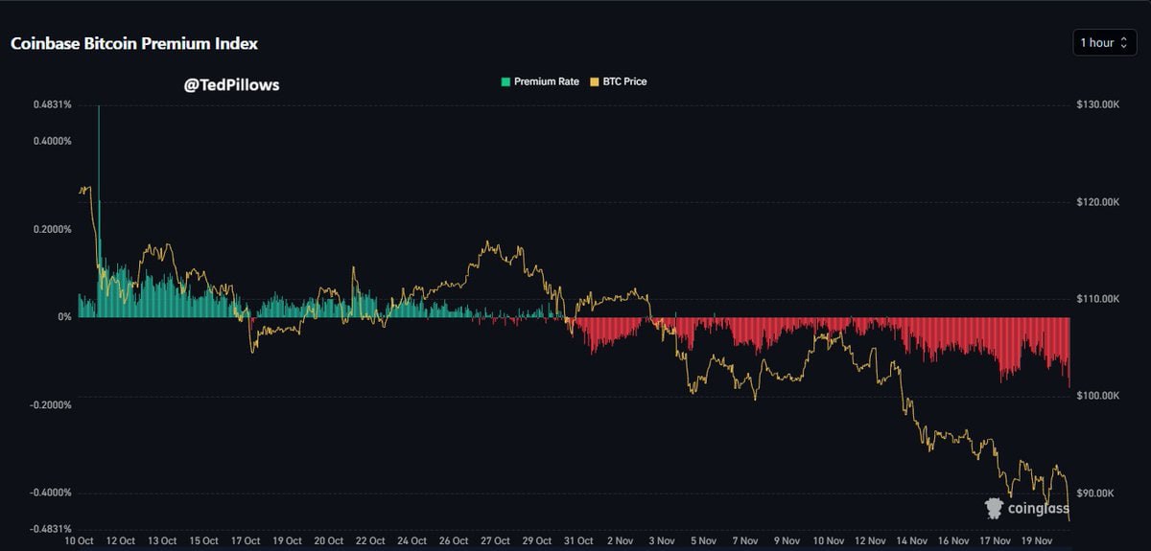Click the 0.4831% top axis label
1151x551 pixels.
[51, 104]
